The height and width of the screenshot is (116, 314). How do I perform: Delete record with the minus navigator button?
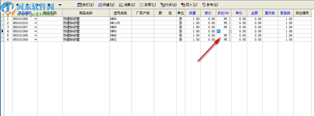60,5
